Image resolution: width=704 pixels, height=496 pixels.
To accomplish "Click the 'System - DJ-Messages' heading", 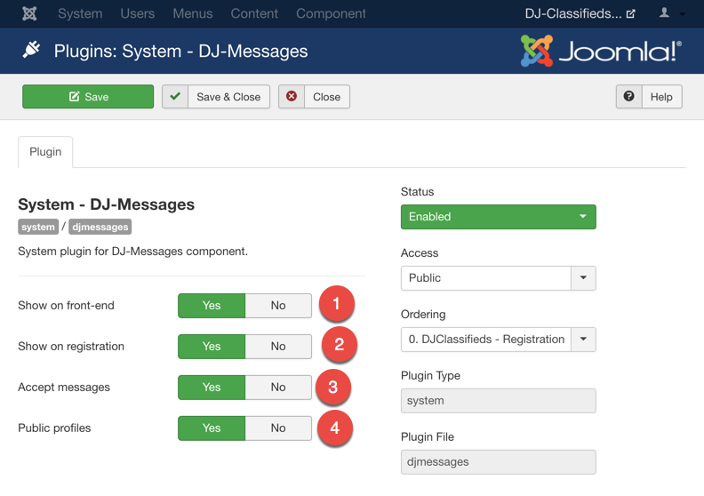I will (x=107, y=204).
